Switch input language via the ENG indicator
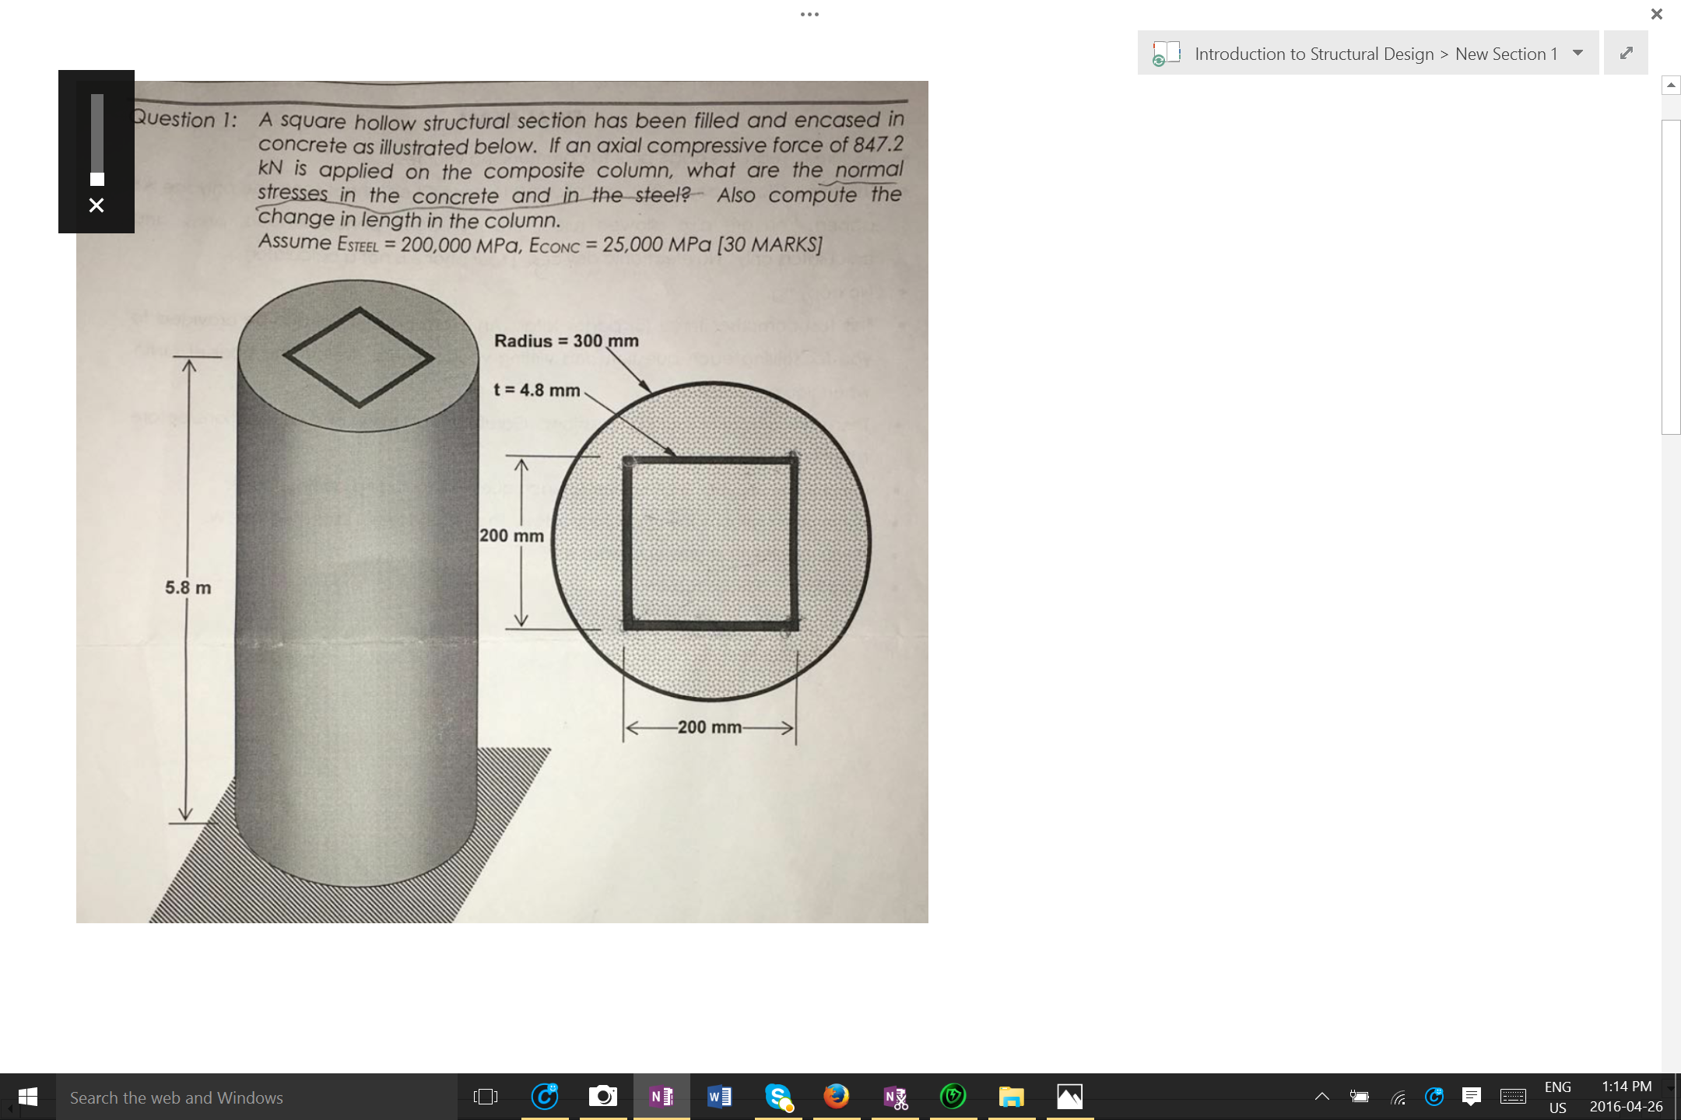The width and height of the screenshot is (1681, 1120). coord(1557,1097)
